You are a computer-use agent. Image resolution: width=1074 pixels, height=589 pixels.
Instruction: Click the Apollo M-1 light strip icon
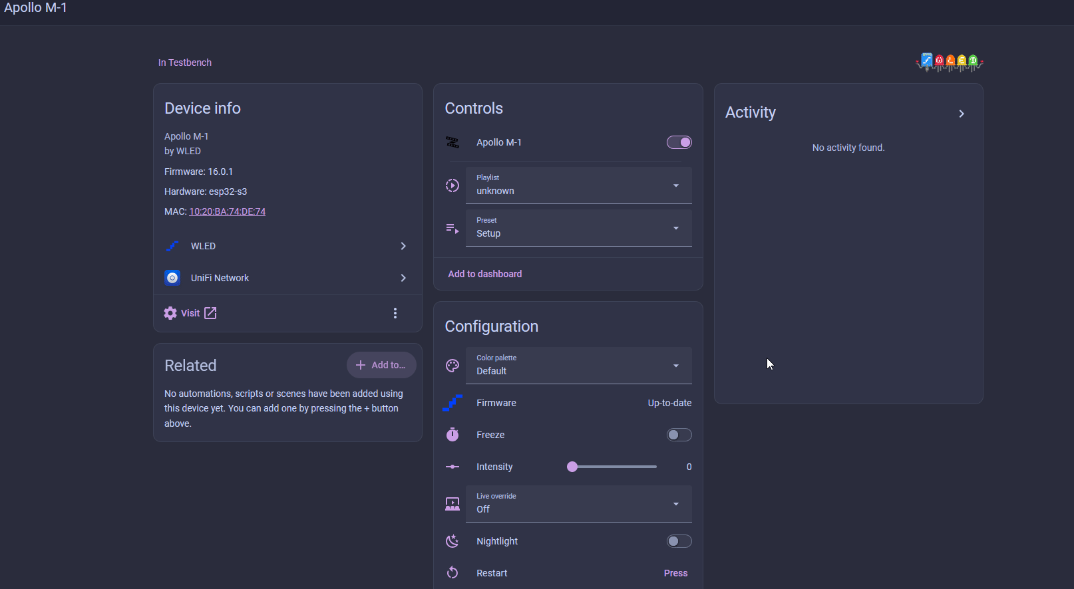452,142
